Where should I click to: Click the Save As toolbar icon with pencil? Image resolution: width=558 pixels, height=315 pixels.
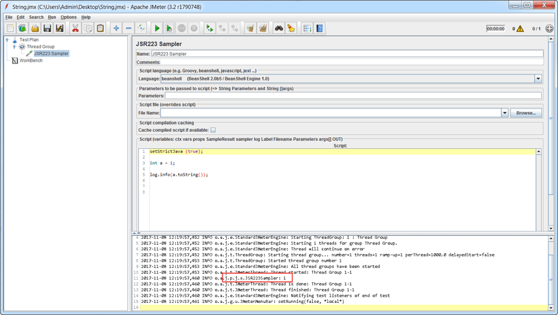click(59, 28)
